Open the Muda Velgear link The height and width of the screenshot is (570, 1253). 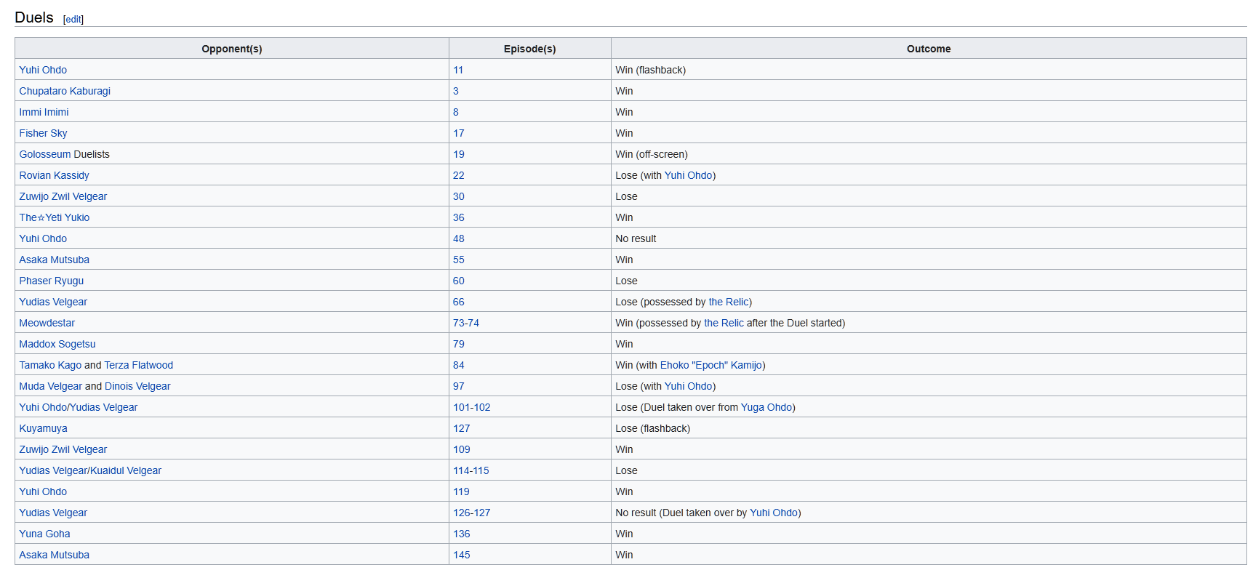coord(51,386)
